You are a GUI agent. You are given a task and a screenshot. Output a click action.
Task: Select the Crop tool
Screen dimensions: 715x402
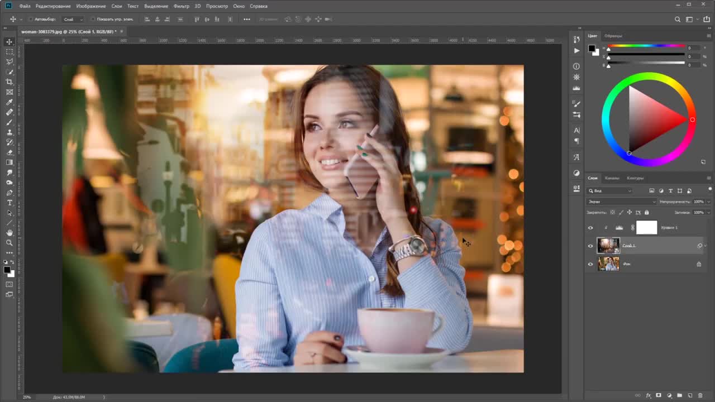click(9, 82)
